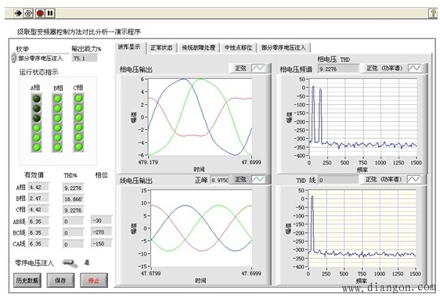The image size is (440, 298).
Task: Click the BC线 相位 field -270
Action: pyautogui.click(x=101, y=232)
